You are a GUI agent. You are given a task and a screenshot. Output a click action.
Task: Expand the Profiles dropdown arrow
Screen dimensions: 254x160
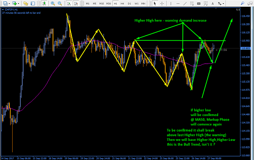pos(9,4)
